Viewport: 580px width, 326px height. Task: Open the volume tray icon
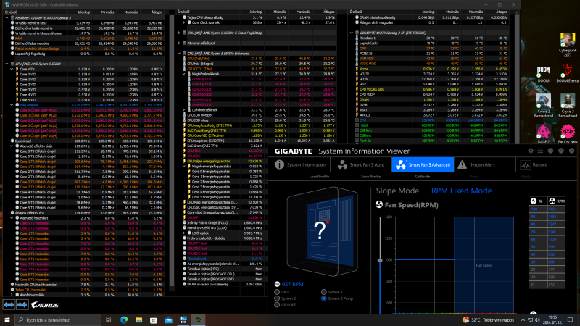(x=537, y=319)
